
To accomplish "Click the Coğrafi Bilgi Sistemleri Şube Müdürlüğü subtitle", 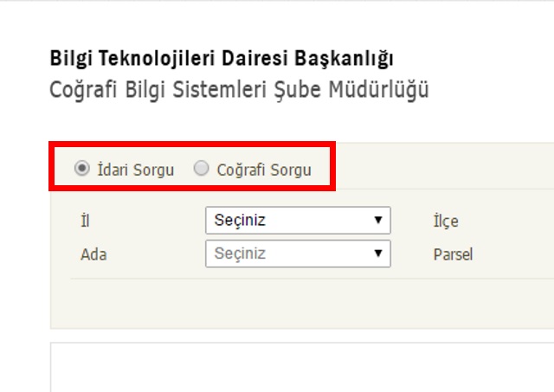I will [x=239, y=90].
